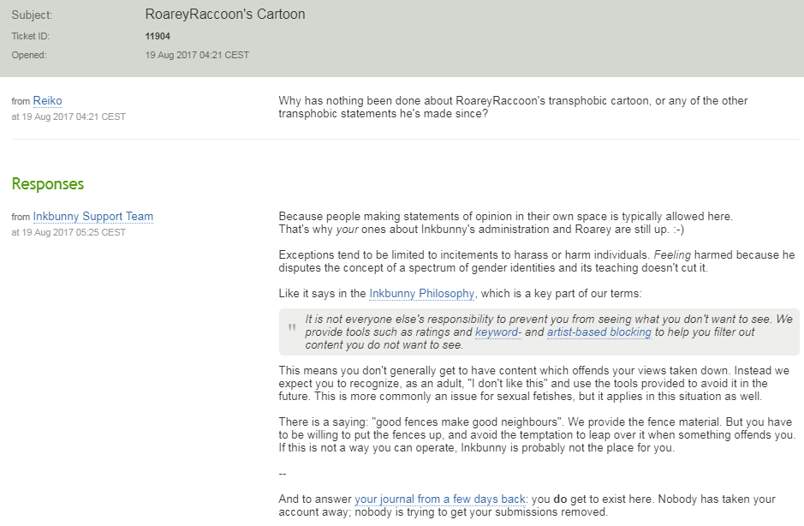This screenshot has width=804, height=526.
Task: Click the 'Ticket ID:' field label
Action: (31, 37)
